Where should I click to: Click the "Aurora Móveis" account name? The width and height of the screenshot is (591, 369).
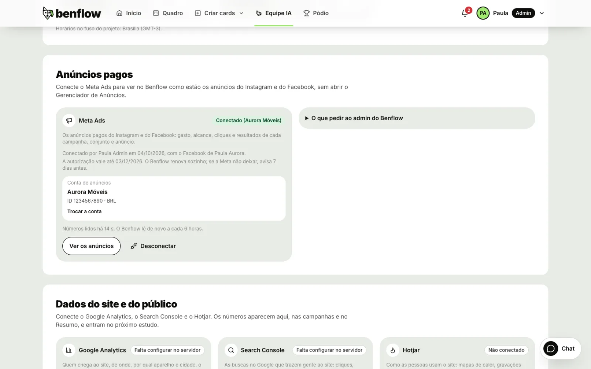(x=87, y=192)
